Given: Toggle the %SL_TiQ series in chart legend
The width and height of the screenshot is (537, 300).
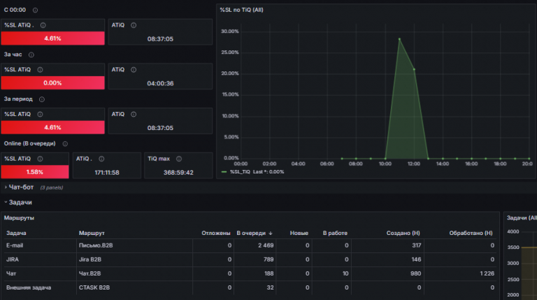Looking at the screenshot, I should 240,172.
